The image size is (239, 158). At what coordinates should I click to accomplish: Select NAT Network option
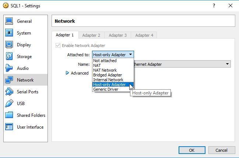(105, 70)
